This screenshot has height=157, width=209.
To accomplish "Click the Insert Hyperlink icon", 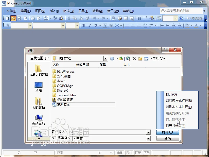I will [114, 18].
